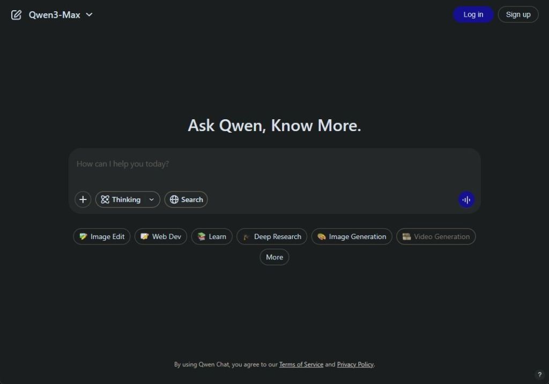
Task: Open the Qwen3-Max model selector dropdown
Action: tap(59, 14)
